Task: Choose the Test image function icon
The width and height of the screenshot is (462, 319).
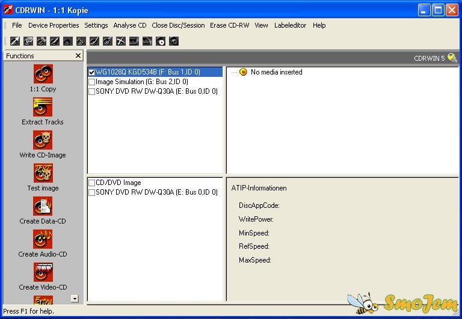Action: 43,173
